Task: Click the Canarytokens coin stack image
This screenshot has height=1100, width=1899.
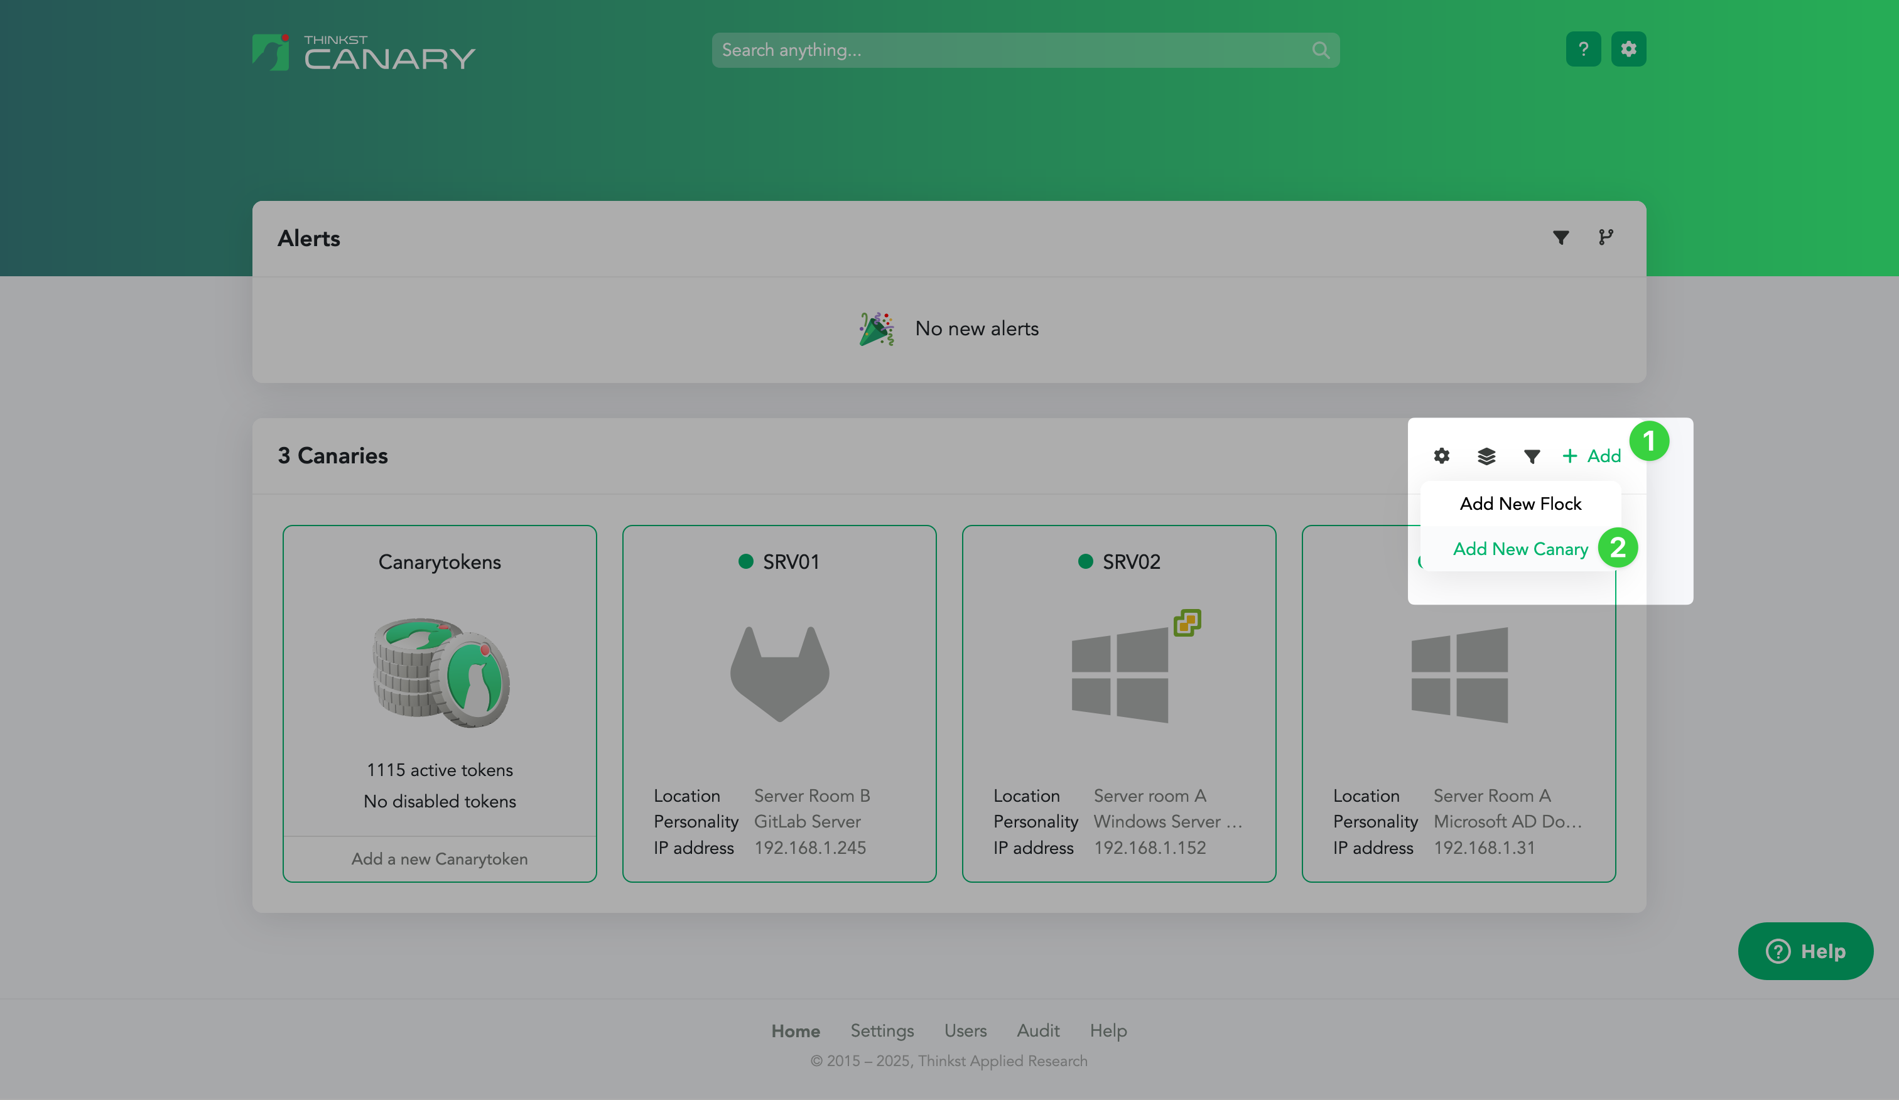Action: point(440,672)
